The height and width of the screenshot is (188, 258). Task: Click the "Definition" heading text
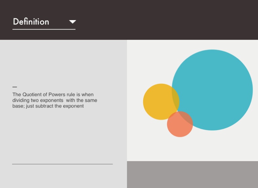pyautogui.click(x=31, y=22)
